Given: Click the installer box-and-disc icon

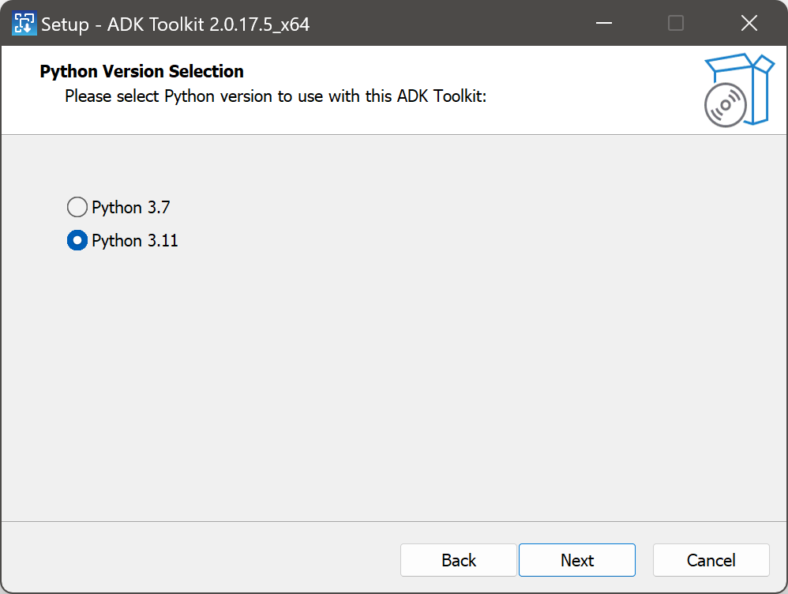Looking at the screenshot, I should pos(738,89).
